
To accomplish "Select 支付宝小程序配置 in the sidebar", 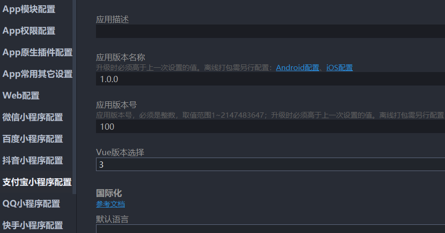I will tap(37, 182).
